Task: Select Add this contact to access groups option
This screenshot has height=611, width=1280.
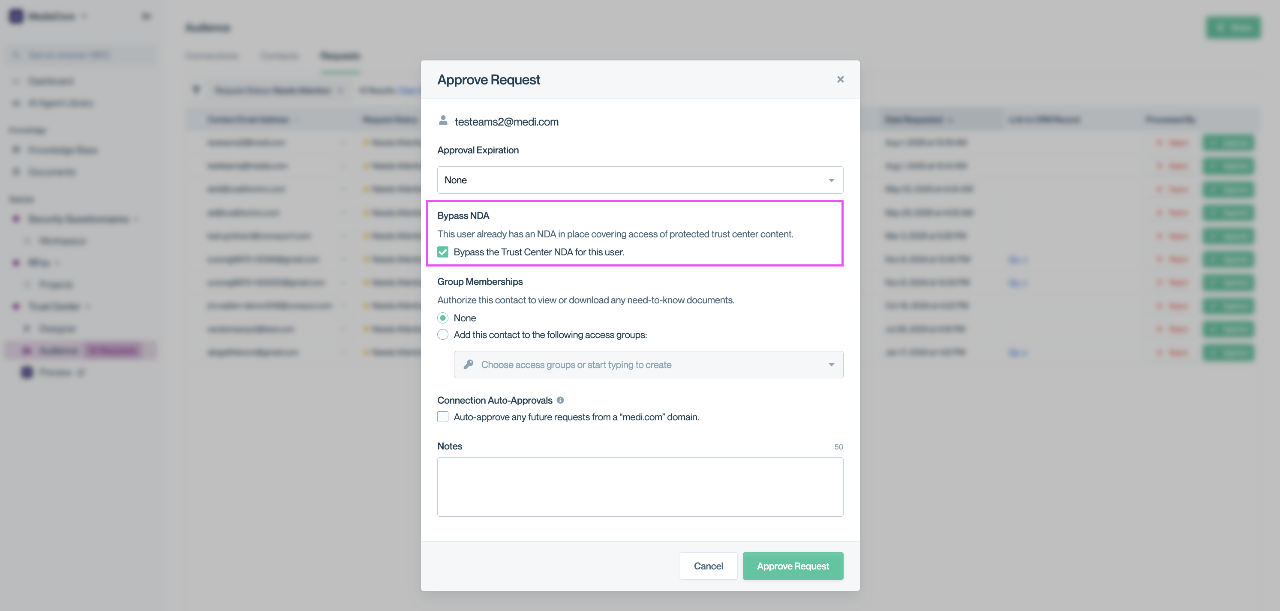Action: pos(443,335)
